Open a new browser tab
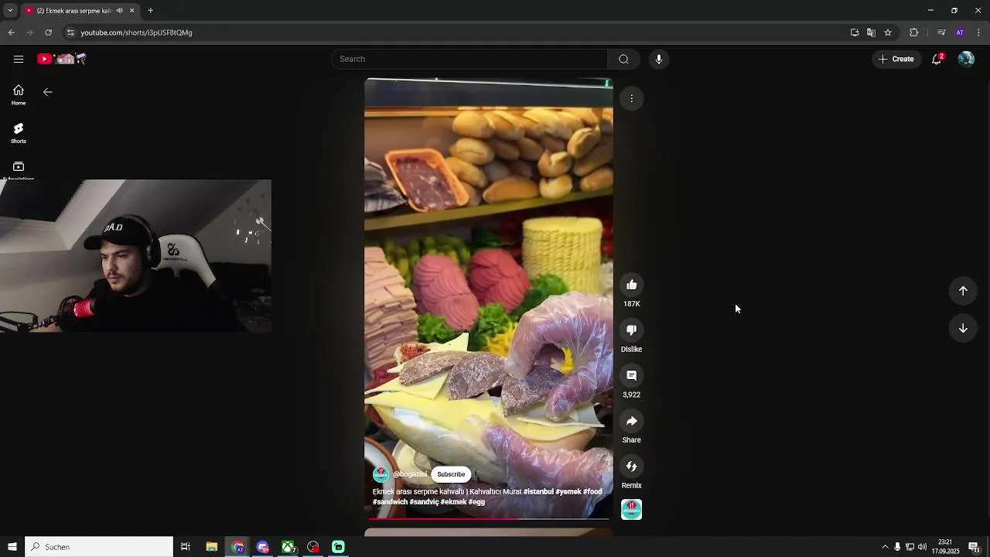 [x=150, y=11]
